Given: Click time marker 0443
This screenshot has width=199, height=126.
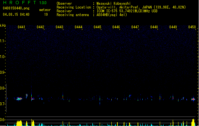Looking at the screenshot, I should pyautogui.click(x=59, y=27).
